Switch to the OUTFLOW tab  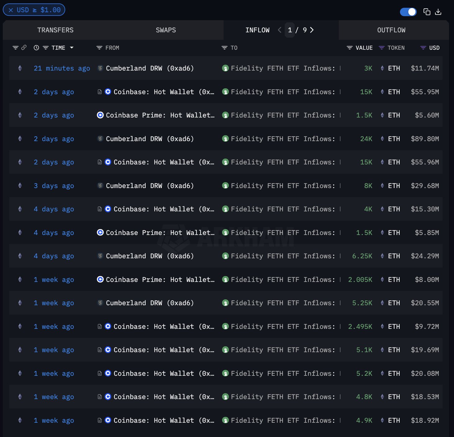(391, 30)
